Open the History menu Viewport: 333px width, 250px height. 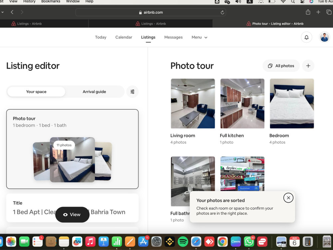(29, 1)
